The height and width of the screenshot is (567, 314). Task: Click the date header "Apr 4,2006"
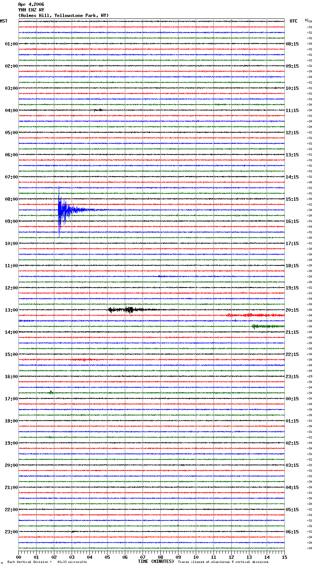pyautogui.click(x=31, y=4)
